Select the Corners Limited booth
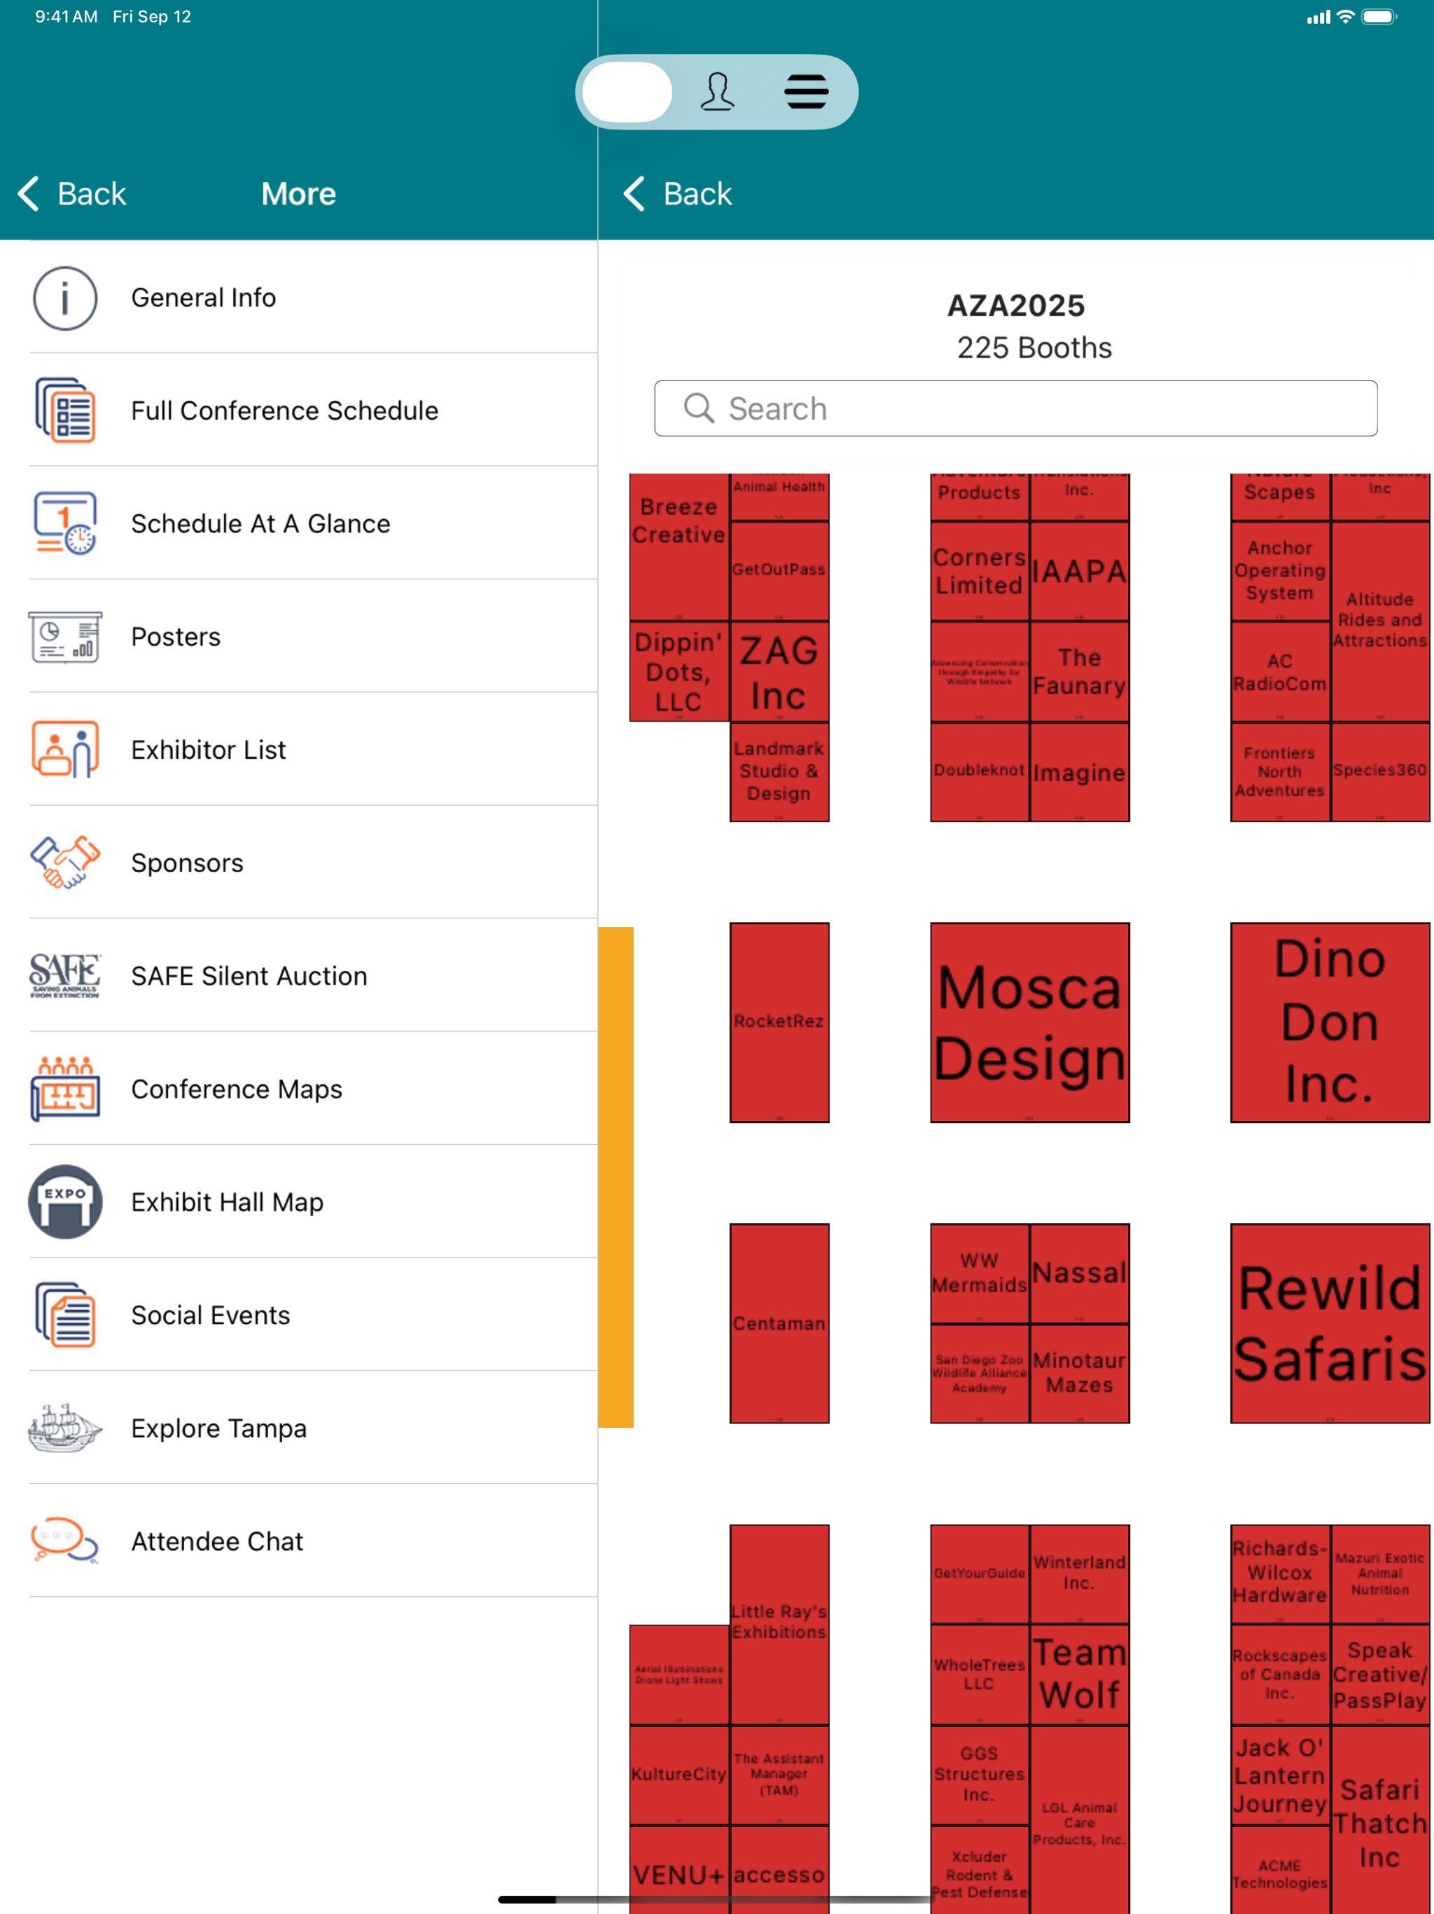1434x1914 pixels. 979,571
